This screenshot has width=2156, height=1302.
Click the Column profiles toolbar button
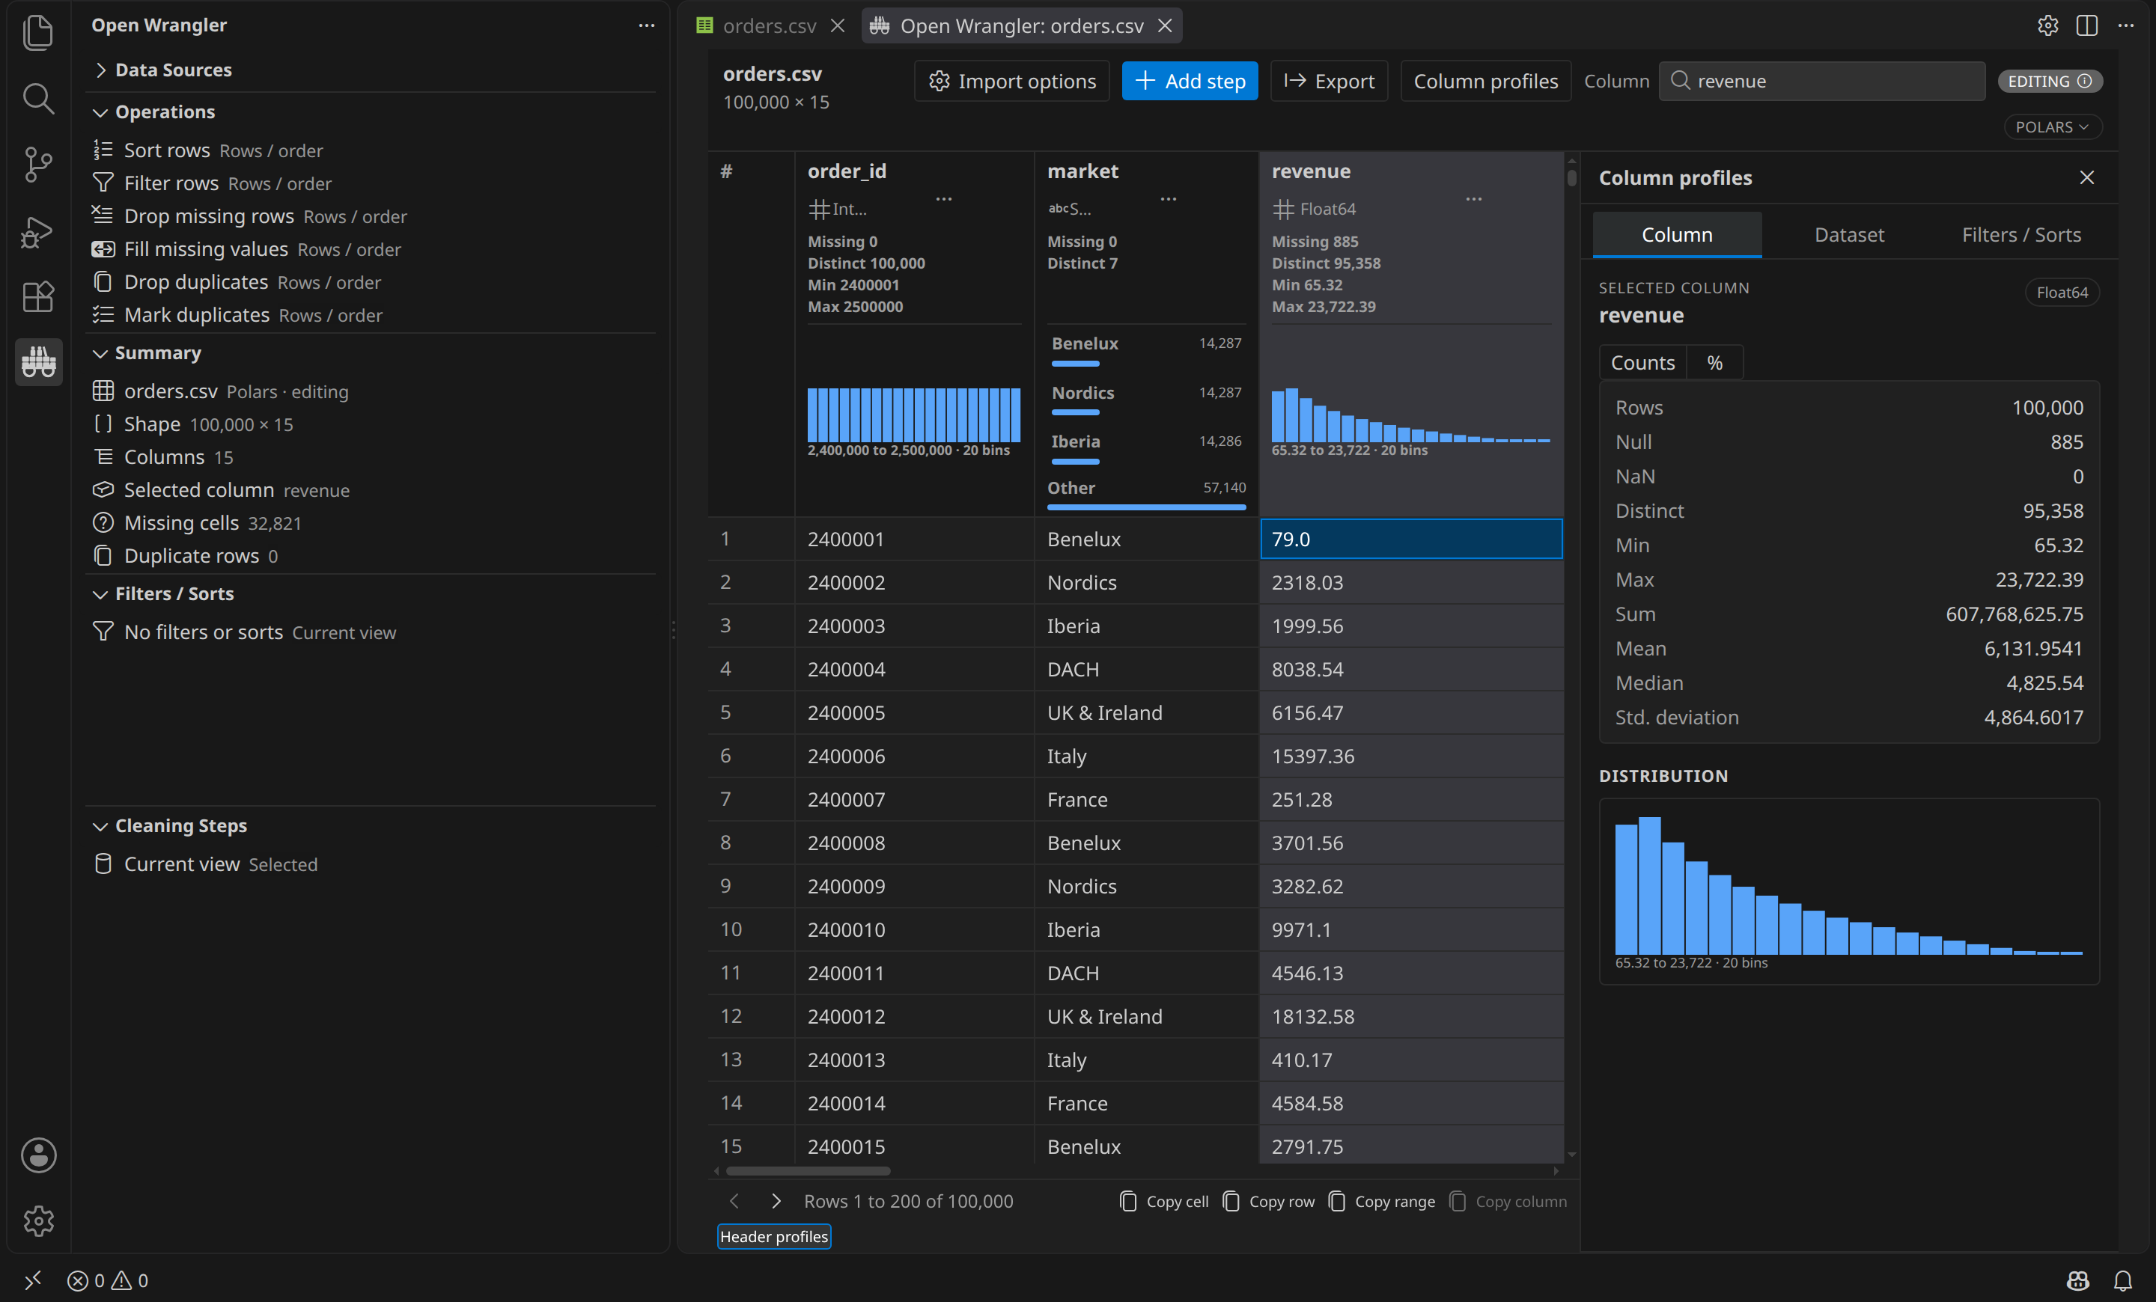1485,81
